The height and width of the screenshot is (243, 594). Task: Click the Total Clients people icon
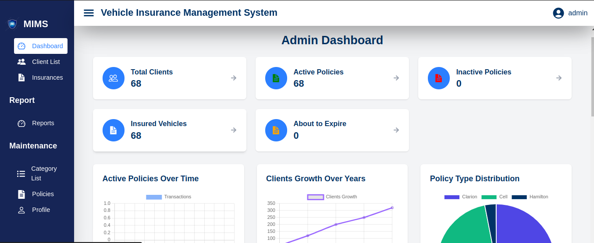[x=114, y=78]
